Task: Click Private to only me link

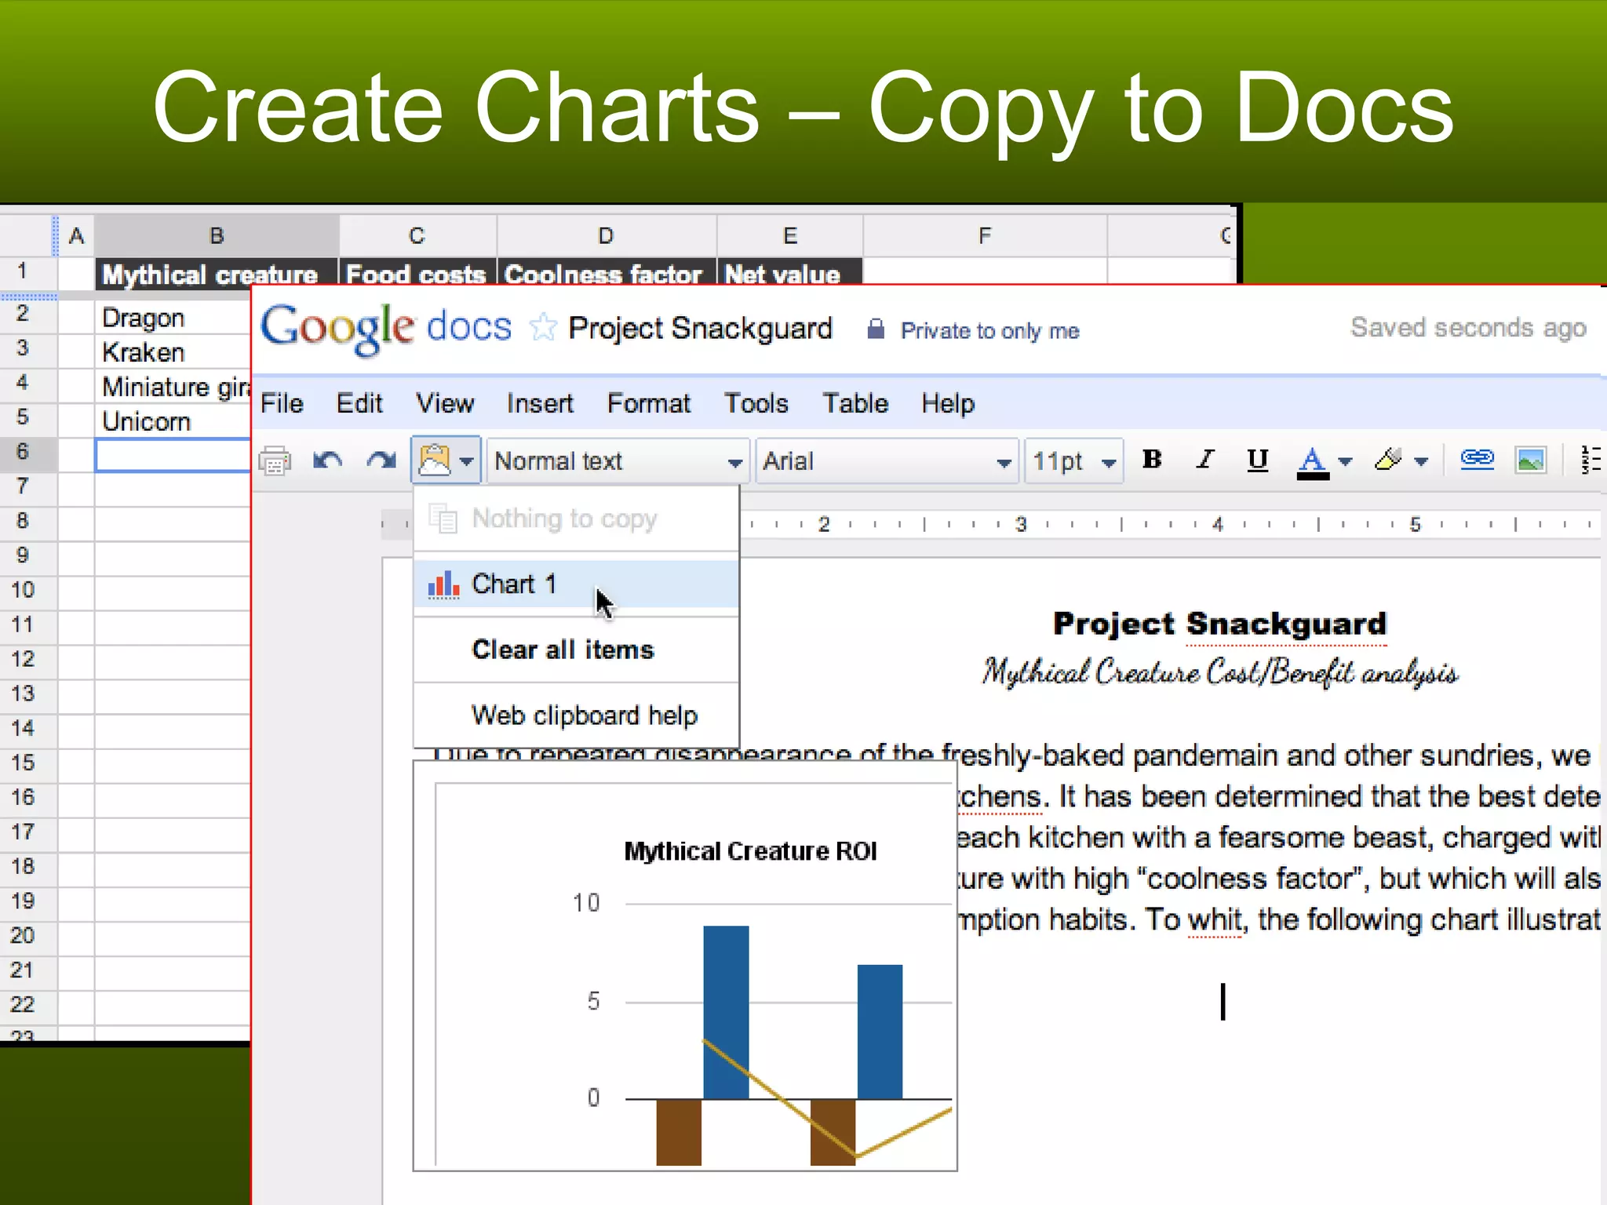Action: (x=989, y=330)
